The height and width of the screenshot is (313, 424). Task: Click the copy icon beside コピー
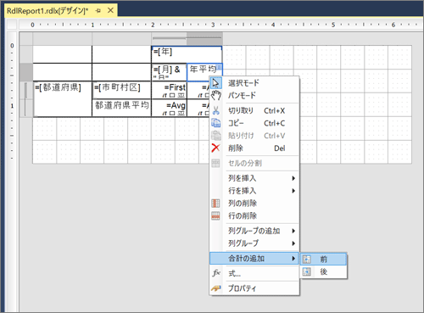215,123
